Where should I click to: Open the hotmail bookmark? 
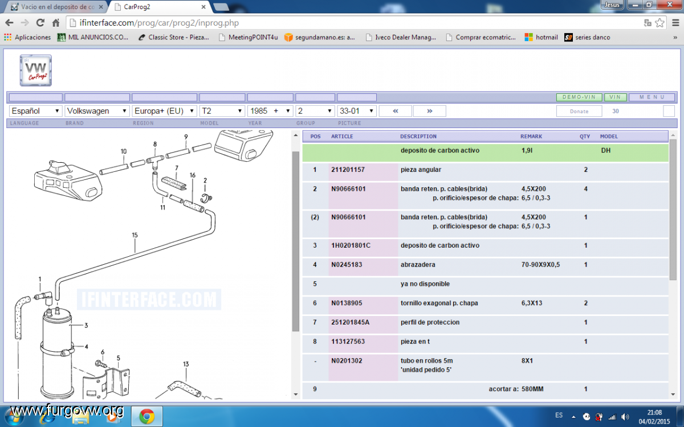coord(541,38)
